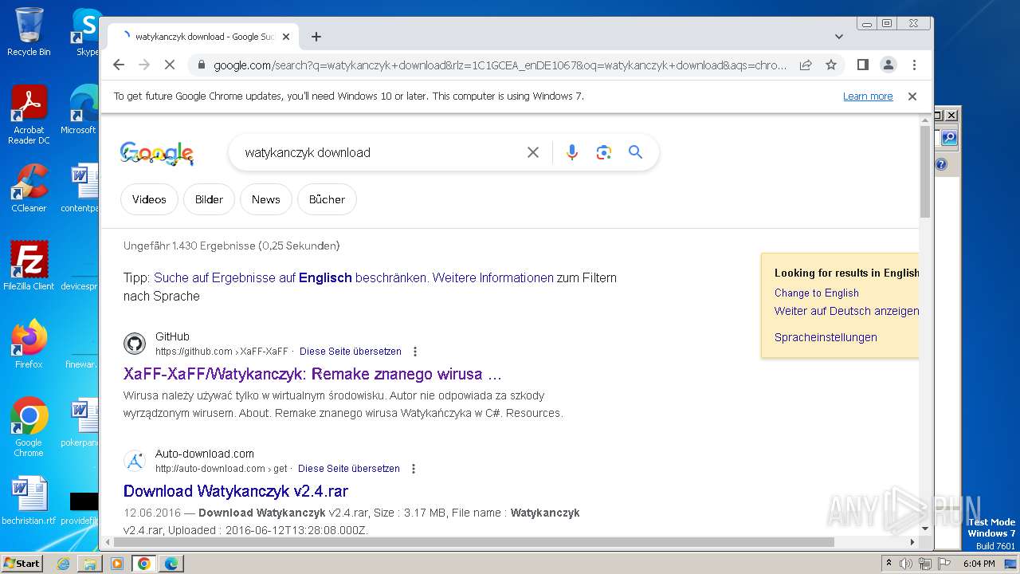Open Edge from taskbar
The height and width of the screenshot is (574, 1020).
tap(171, 564)
